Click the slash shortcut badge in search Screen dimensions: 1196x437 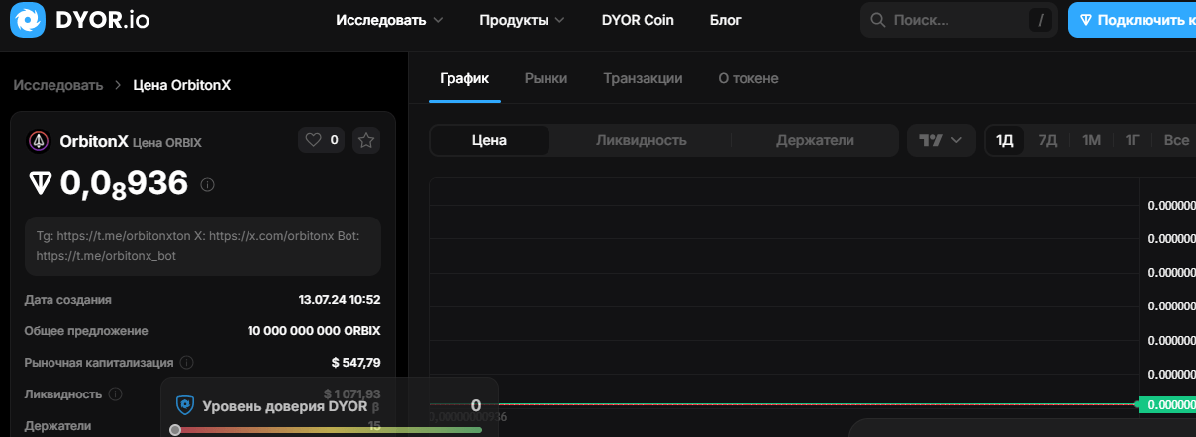tap(1041, 20)
